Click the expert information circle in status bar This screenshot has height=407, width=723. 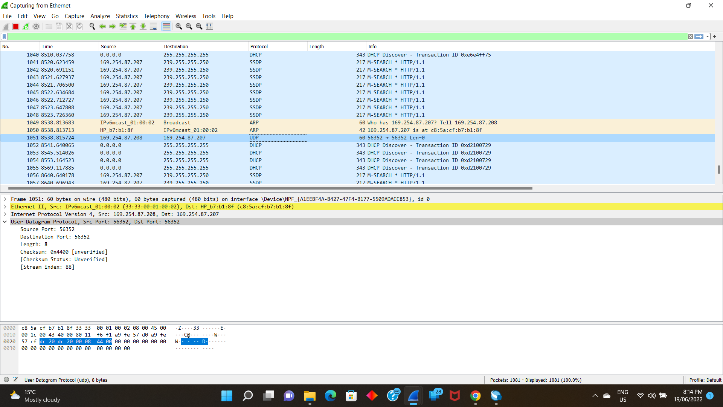[6, 379]
